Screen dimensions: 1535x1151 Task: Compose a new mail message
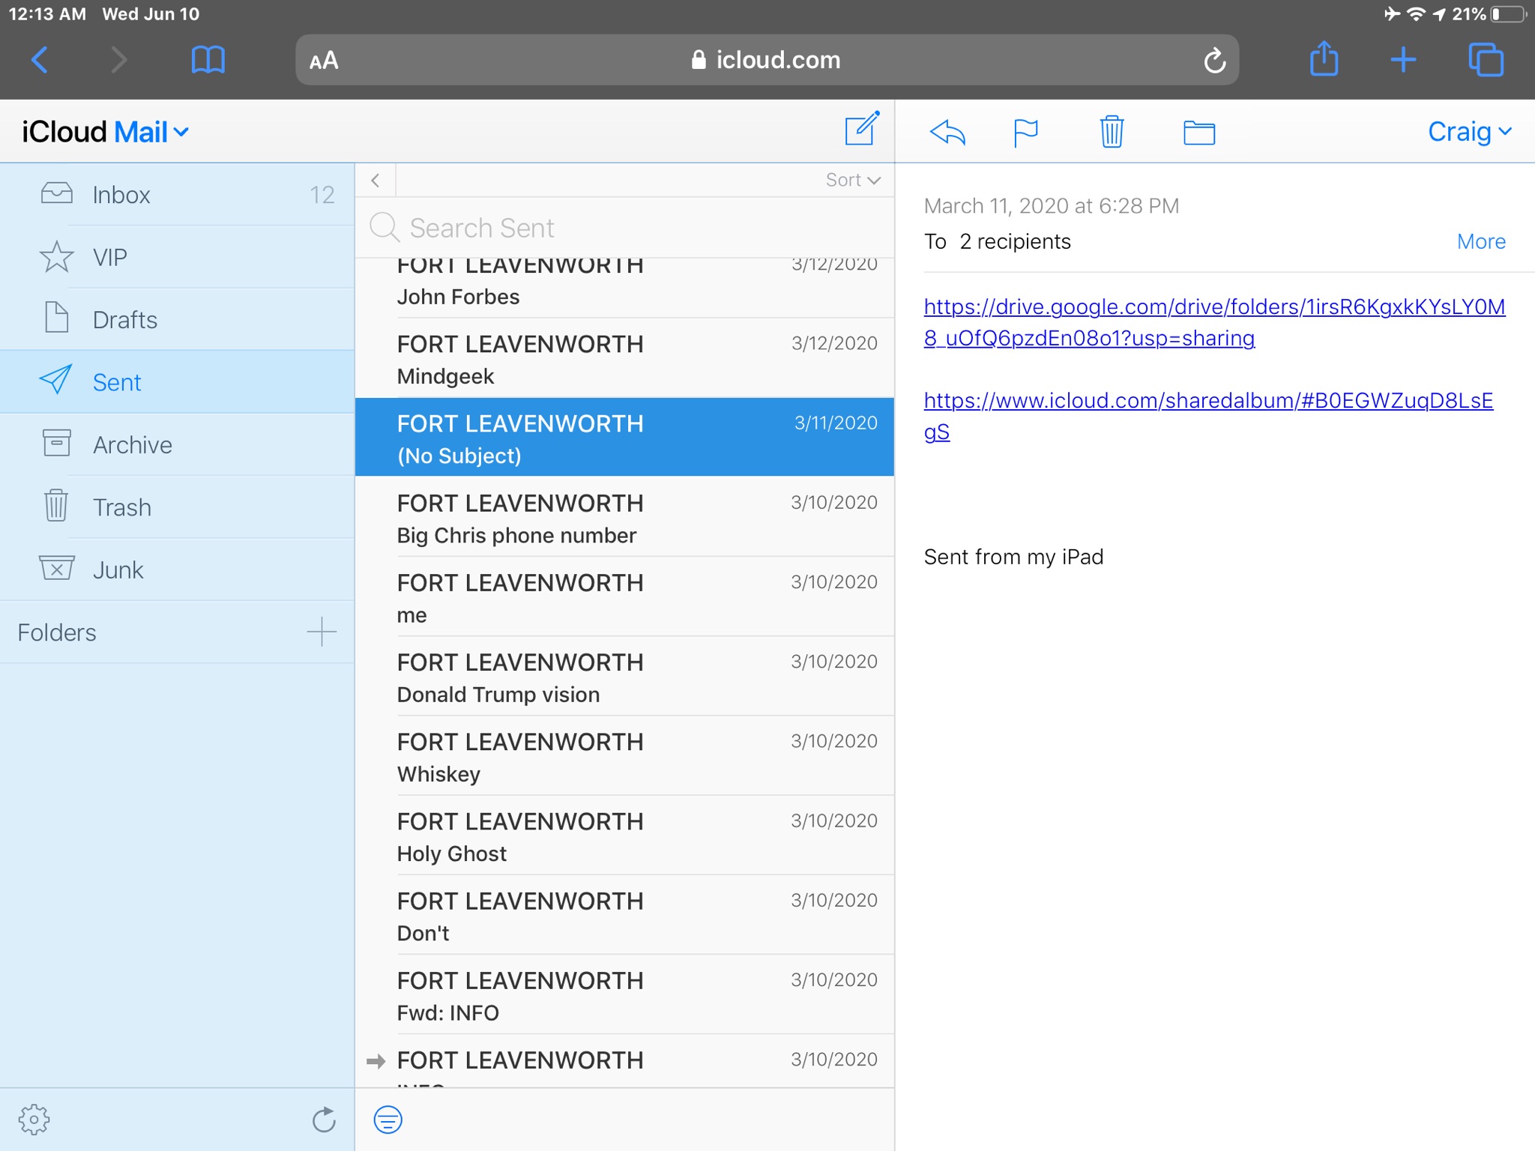click(x=862, y=129)
